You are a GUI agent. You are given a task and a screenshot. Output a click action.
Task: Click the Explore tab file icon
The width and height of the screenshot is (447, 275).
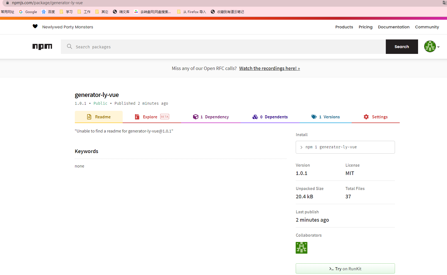137,117
